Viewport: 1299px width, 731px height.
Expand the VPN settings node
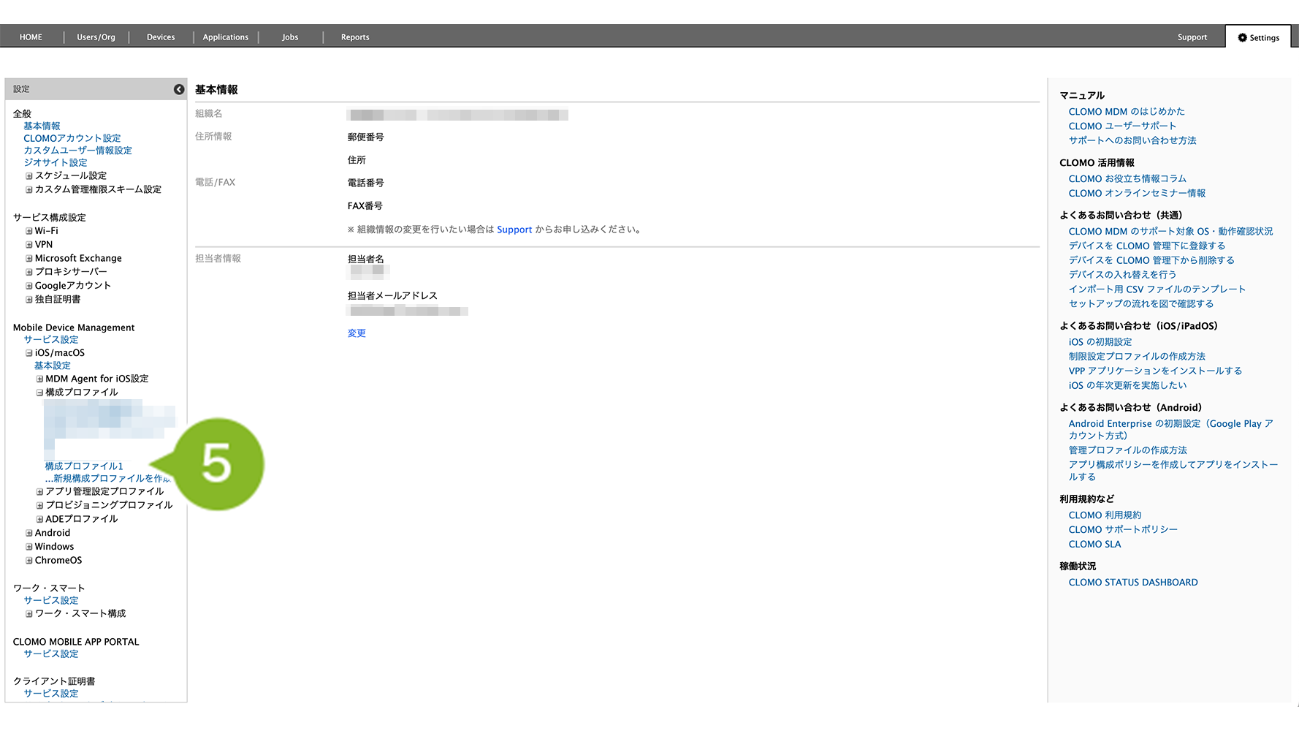(x=29, y=245)
